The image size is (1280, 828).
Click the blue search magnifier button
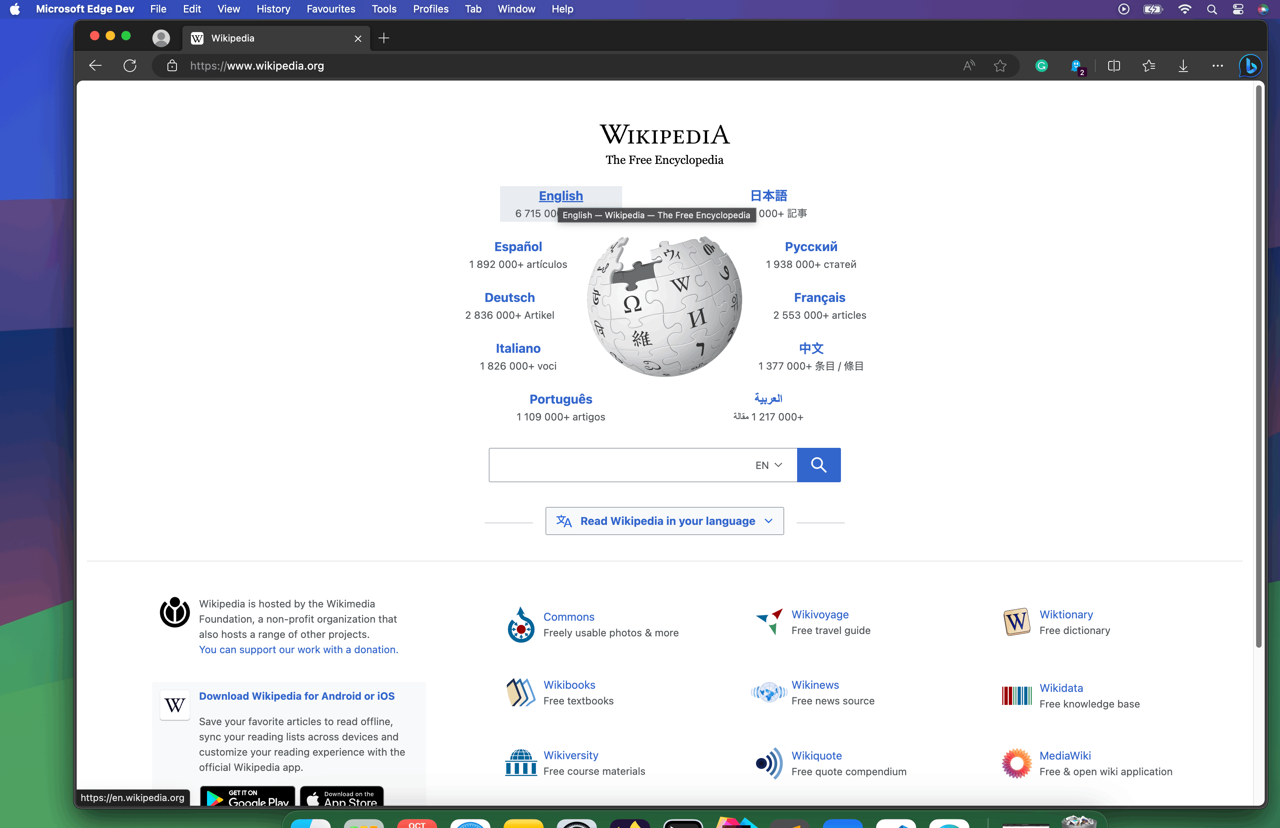tap(818, 465)
